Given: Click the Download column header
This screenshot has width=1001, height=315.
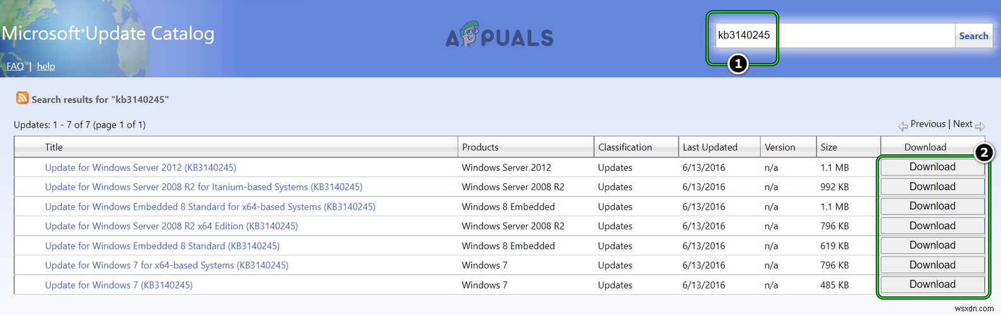Looking at the screenshot, I should [925, 147].
